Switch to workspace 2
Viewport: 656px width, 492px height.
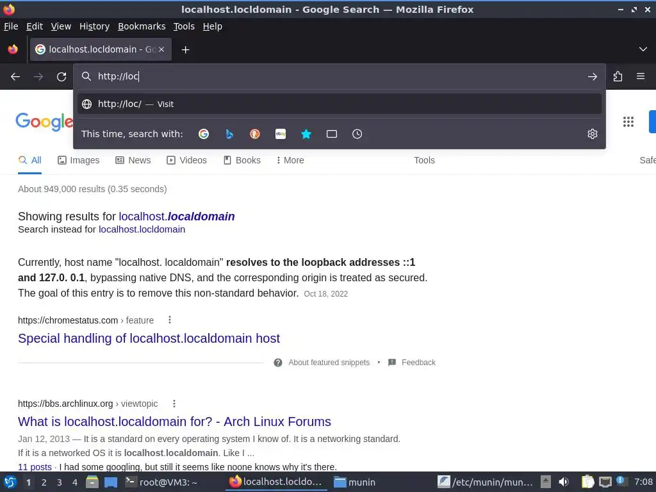[44, 482]
